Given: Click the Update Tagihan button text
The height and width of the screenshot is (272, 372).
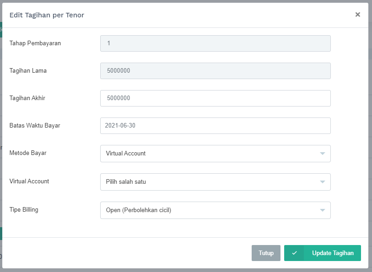Looking at the screenshot, I should click(x=333, y=253).
